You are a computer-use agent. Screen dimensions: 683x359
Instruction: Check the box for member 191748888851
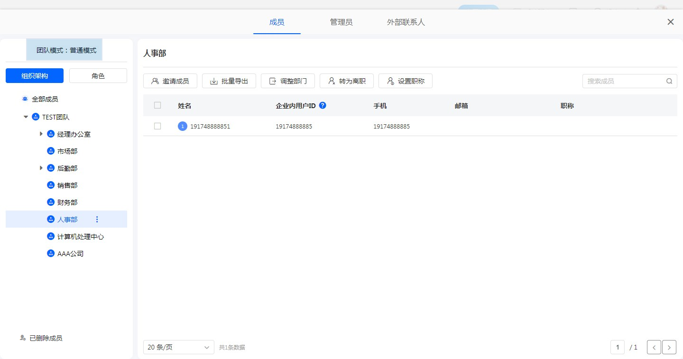(x=157, y=126)
